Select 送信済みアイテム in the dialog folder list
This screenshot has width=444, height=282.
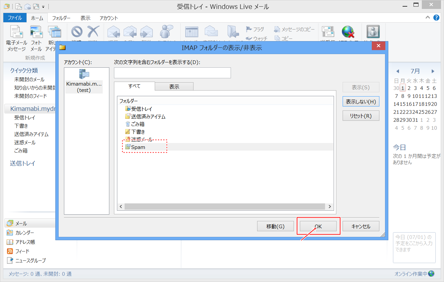click(145, 116)
